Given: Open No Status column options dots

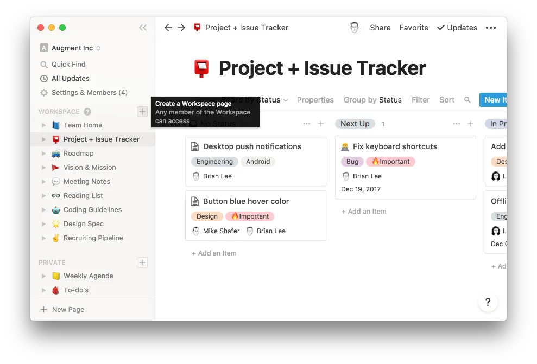Looking at the screenshot, I should (x=307, y=124).
